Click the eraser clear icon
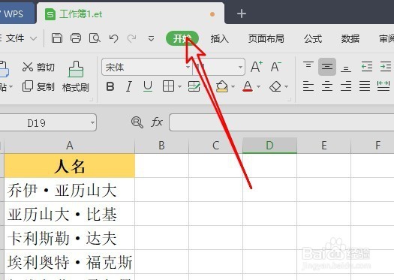Viewport: 394px width, 280px height. [x=275, y=86]
